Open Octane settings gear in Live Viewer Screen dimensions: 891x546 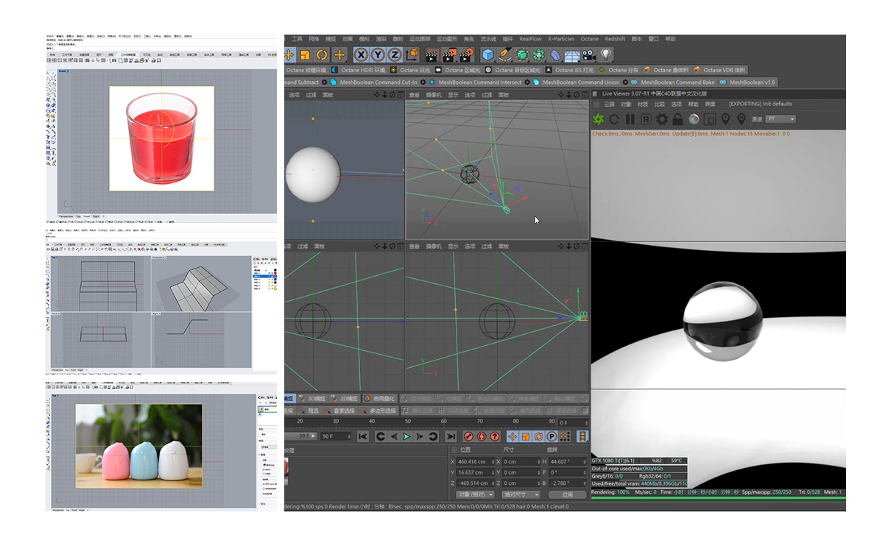(x=661, y=118)
